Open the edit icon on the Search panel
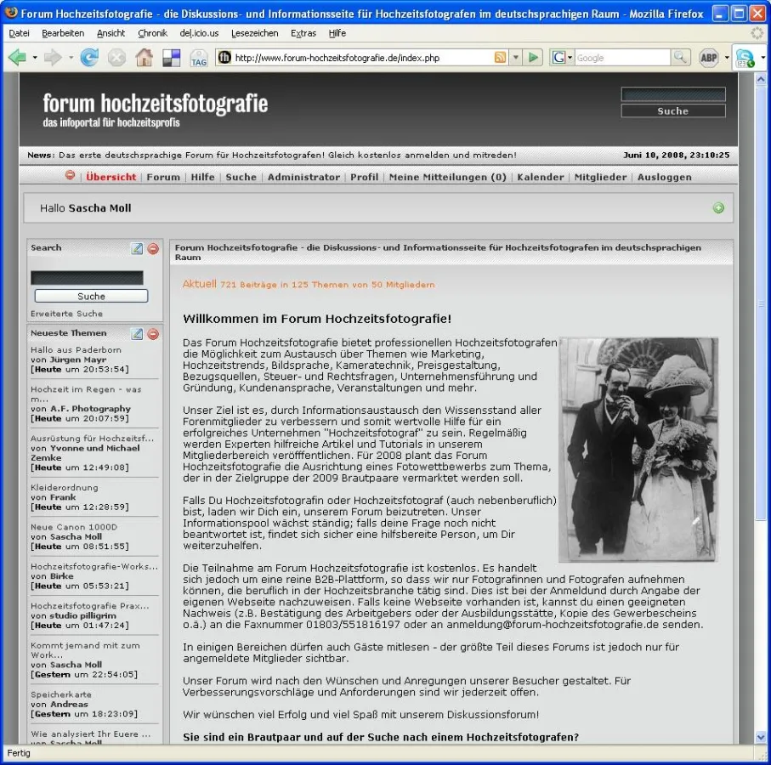 137,248
